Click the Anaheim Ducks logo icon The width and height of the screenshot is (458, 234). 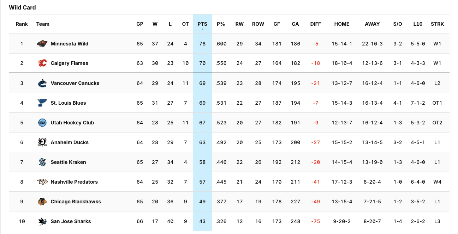click(42, 142)
